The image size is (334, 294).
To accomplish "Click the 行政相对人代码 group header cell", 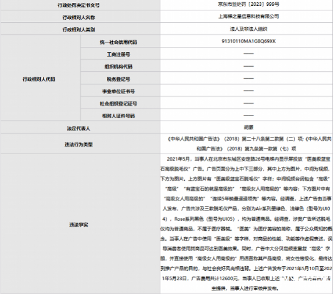I will pyautogui.click(x=39, y=79).
